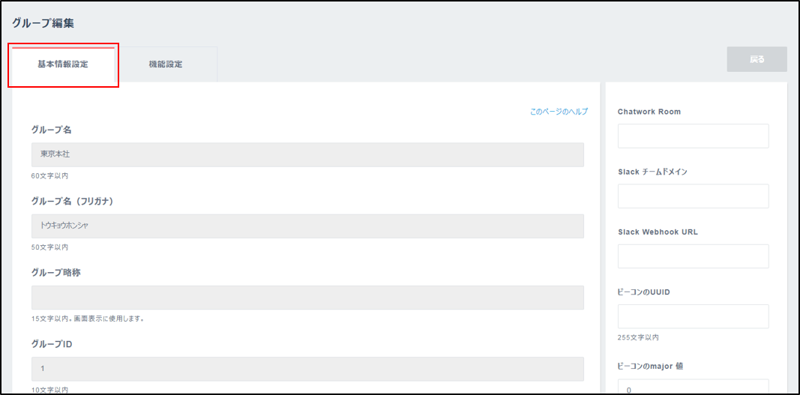Open the このページのヘルプ link
The width and height of the screenshot is (800, 395).
tap(559, 112)
